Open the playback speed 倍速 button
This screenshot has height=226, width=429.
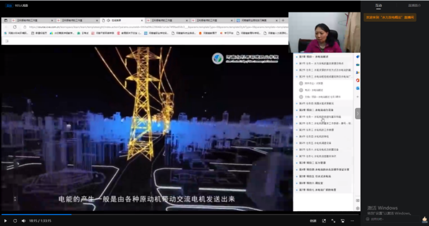313,221
